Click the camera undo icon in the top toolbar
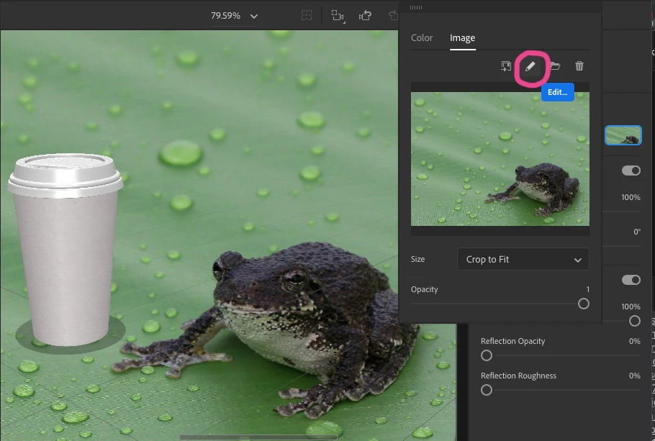The image size is (655, 441). [365, 16]
